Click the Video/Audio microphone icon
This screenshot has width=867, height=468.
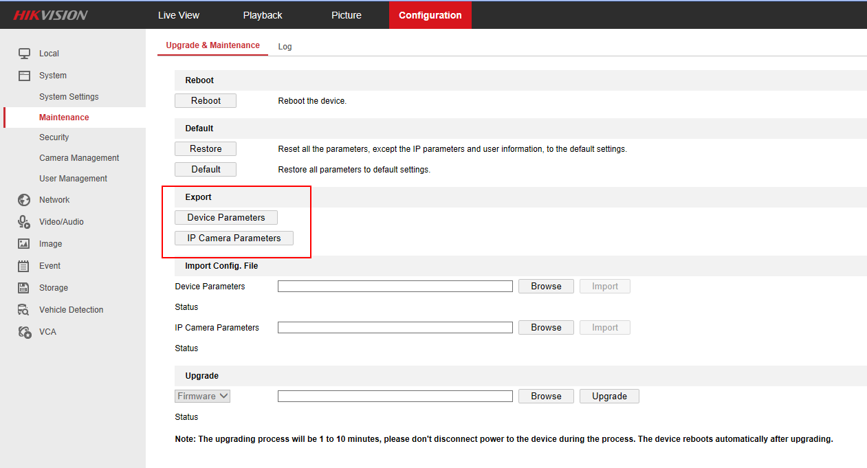pos(24,222)
